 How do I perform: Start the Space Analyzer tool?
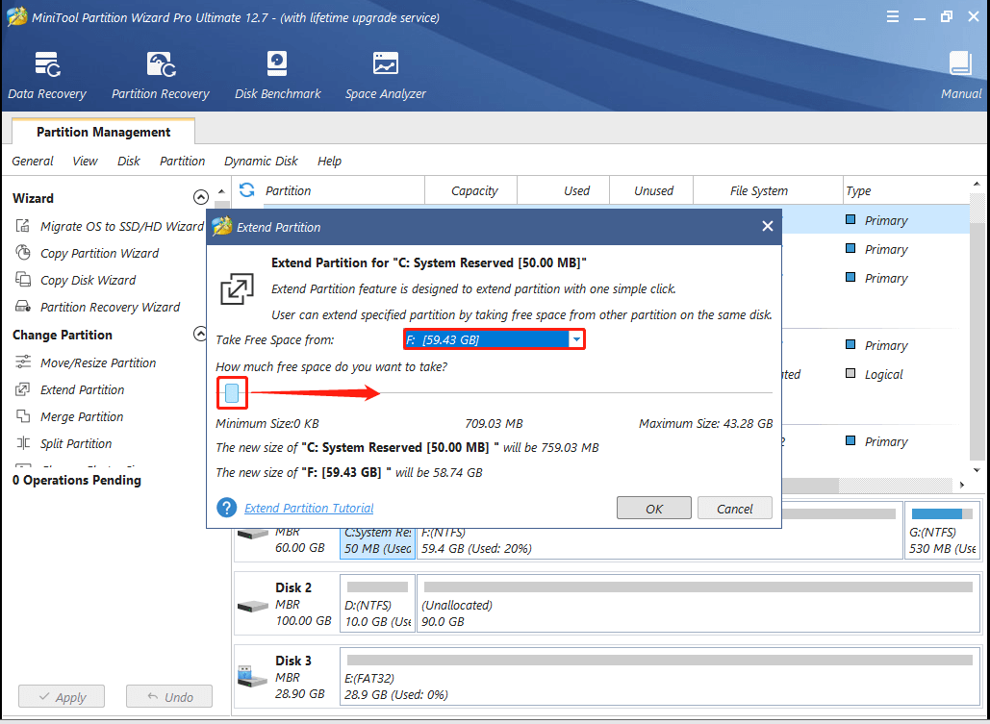[x=385, y=76]
